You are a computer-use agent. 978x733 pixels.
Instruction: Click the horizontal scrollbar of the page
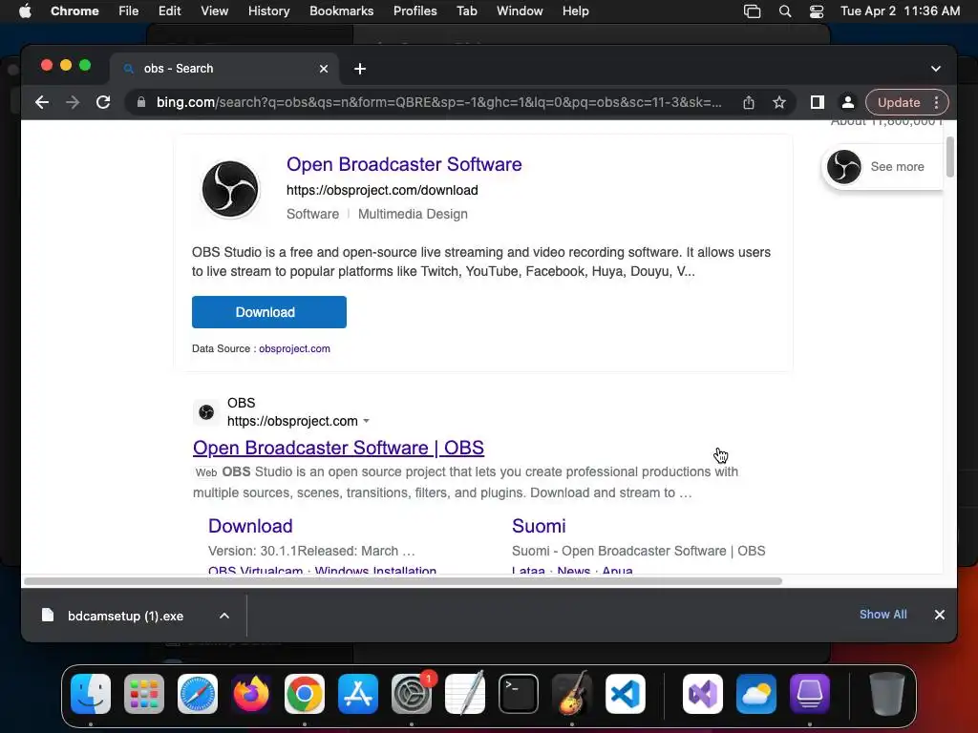click(403, 581)
